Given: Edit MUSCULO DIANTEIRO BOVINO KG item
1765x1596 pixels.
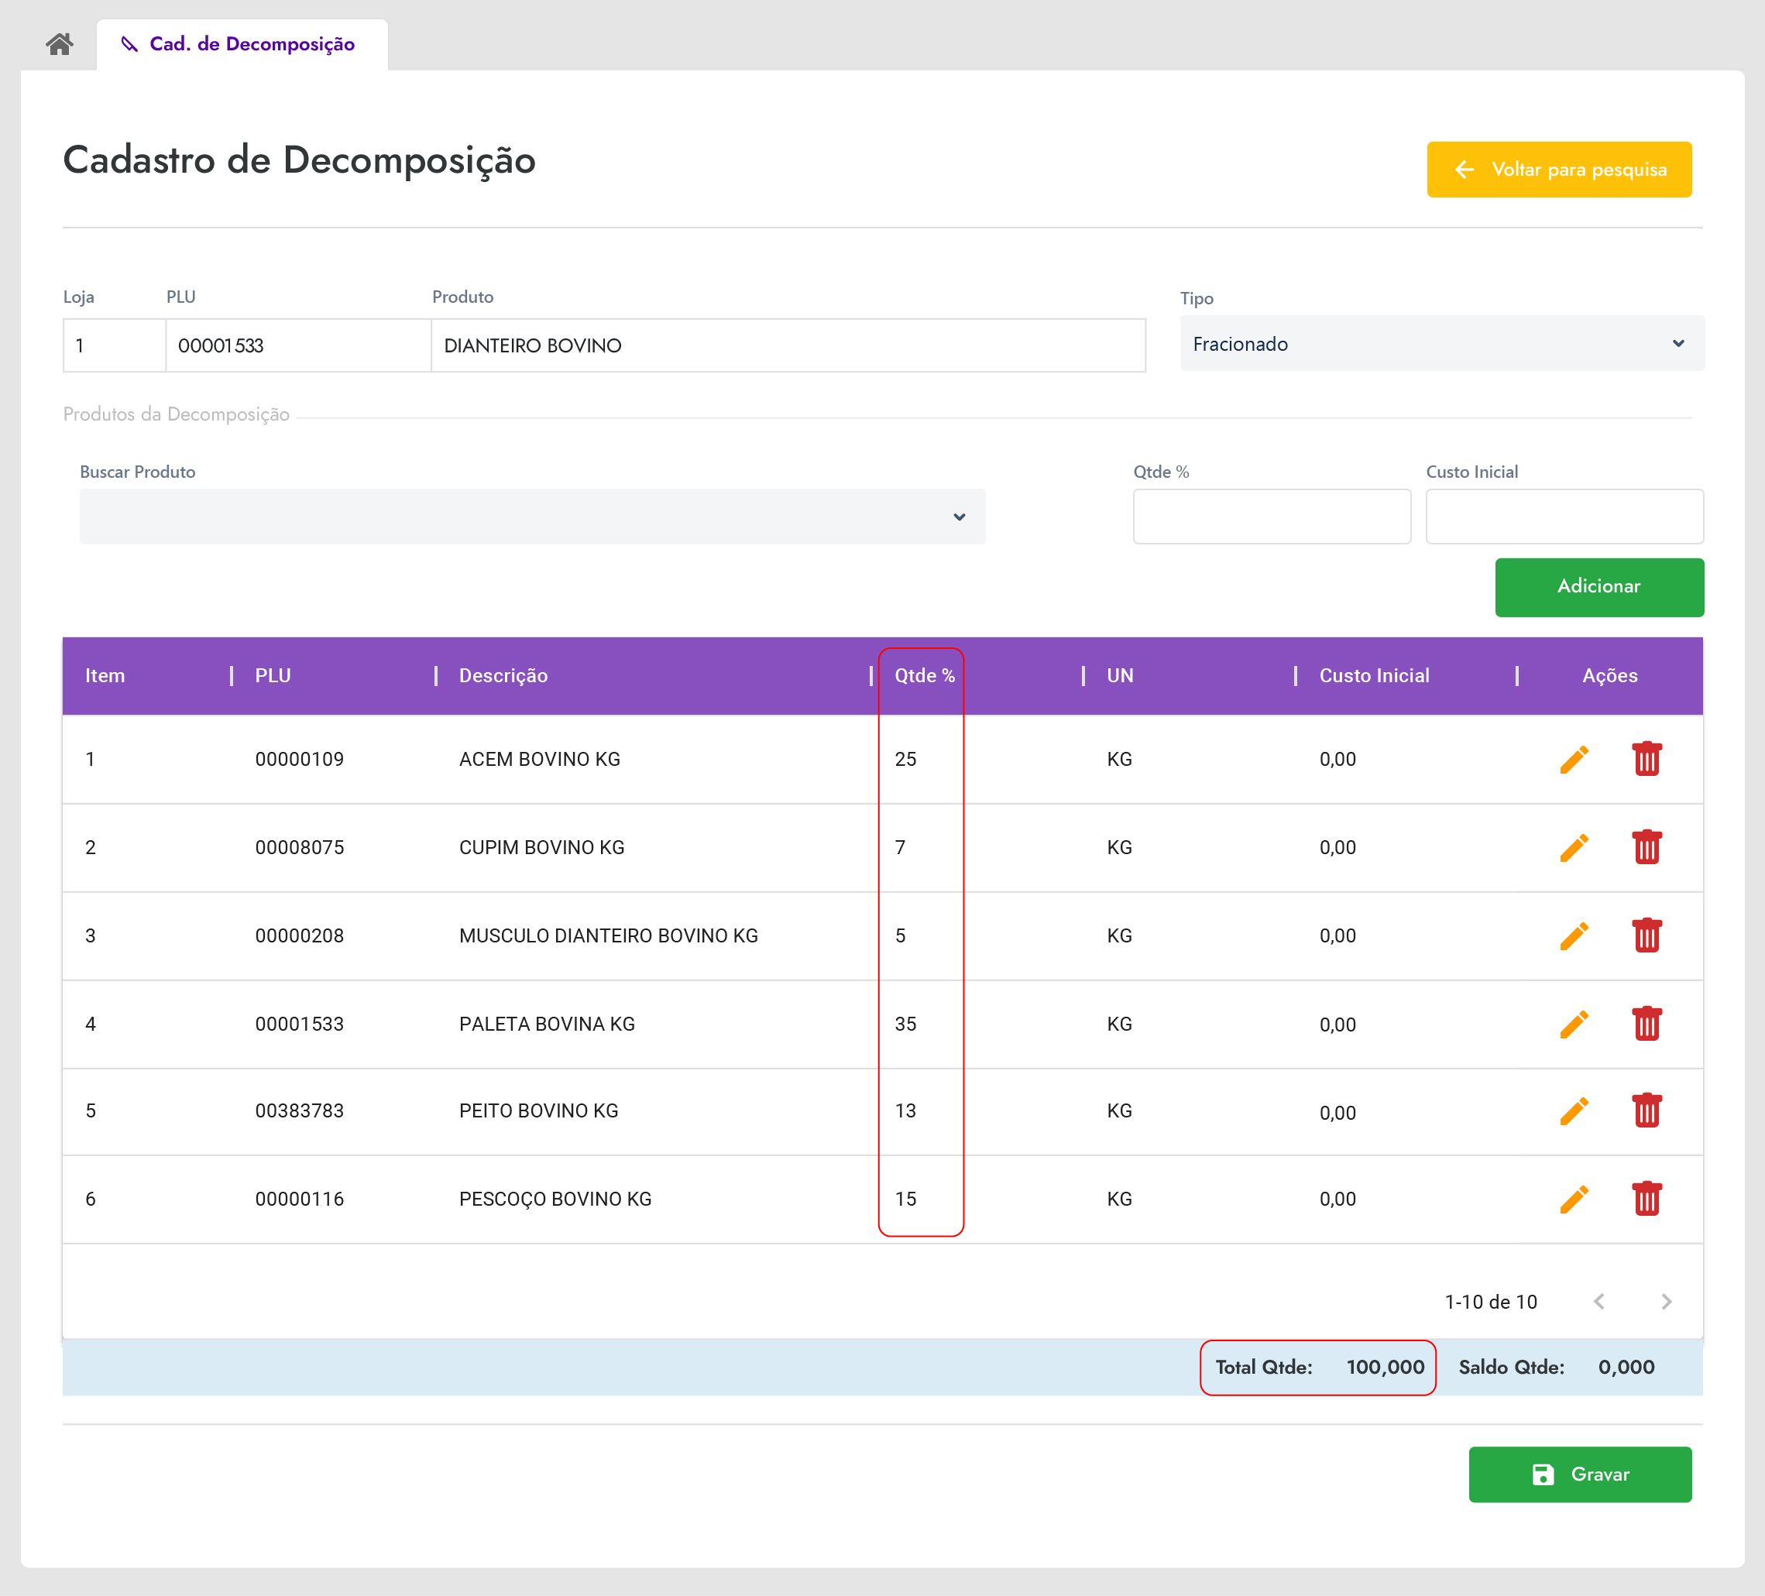Looking at the screenshot, I should (1573, 936).
